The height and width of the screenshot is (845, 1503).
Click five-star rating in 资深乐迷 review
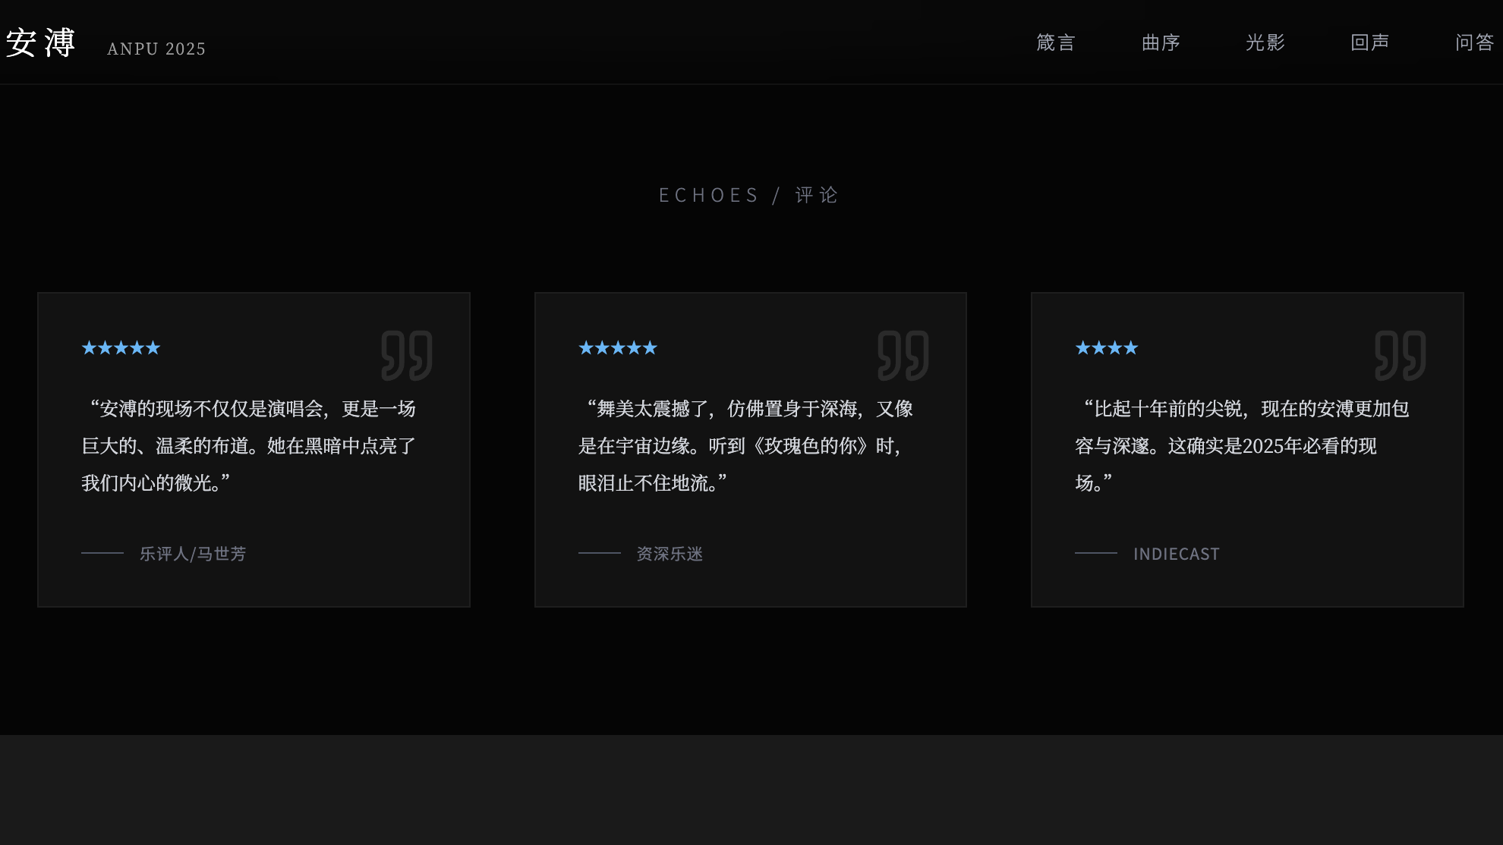[x=618, y=348]
